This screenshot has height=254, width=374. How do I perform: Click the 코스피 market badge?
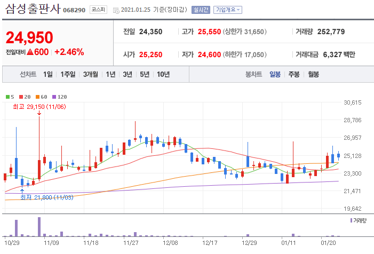[x=98, y=10]
